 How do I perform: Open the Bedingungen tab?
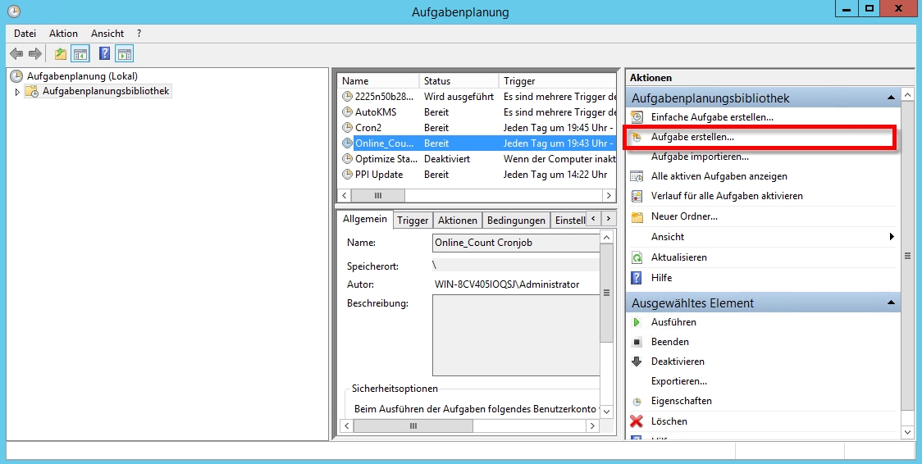[x=515, y=221]
